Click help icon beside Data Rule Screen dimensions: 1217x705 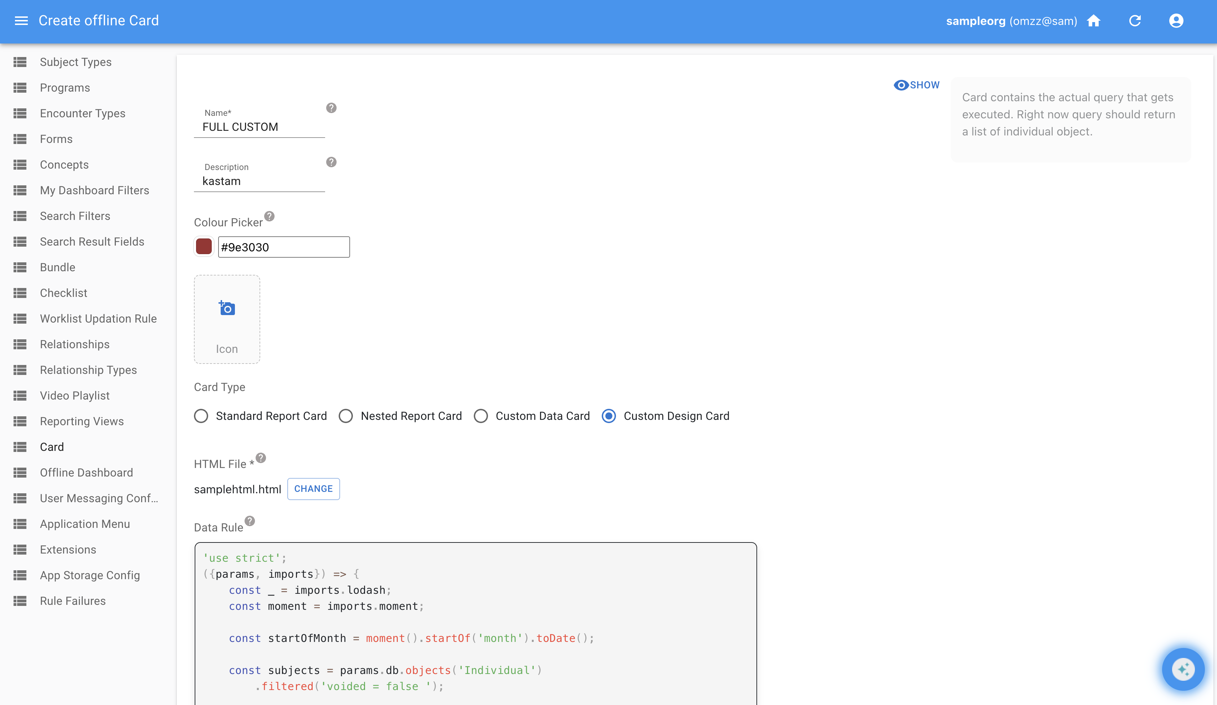pos(250,521)
